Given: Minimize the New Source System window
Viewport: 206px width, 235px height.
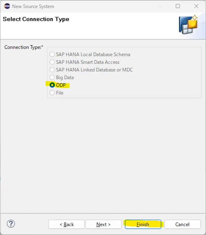Looking at the screenshot, I should [x=160, y=6].
